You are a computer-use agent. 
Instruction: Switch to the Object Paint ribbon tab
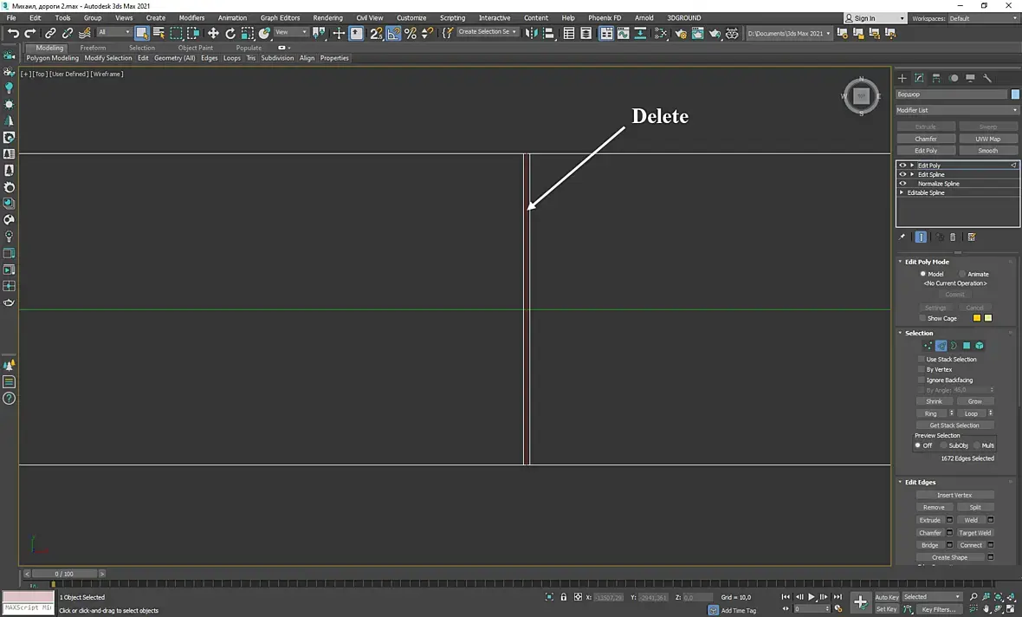coord(196,48)
